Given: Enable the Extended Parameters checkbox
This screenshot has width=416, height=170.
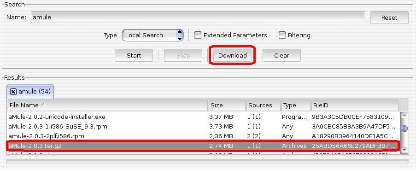Looking at the screenshot, I should (198, 35).
